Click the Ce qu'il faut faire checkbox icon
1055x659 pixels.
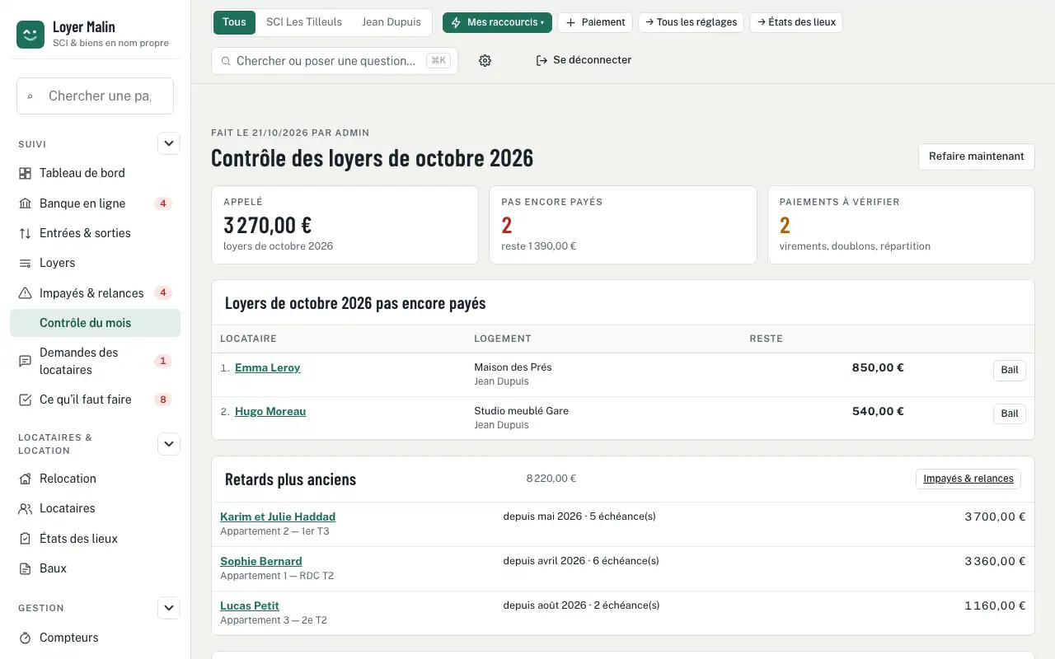tap(26, 400)
